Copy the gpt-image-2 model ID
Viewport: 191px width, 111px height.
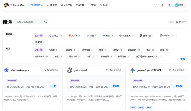114,70
